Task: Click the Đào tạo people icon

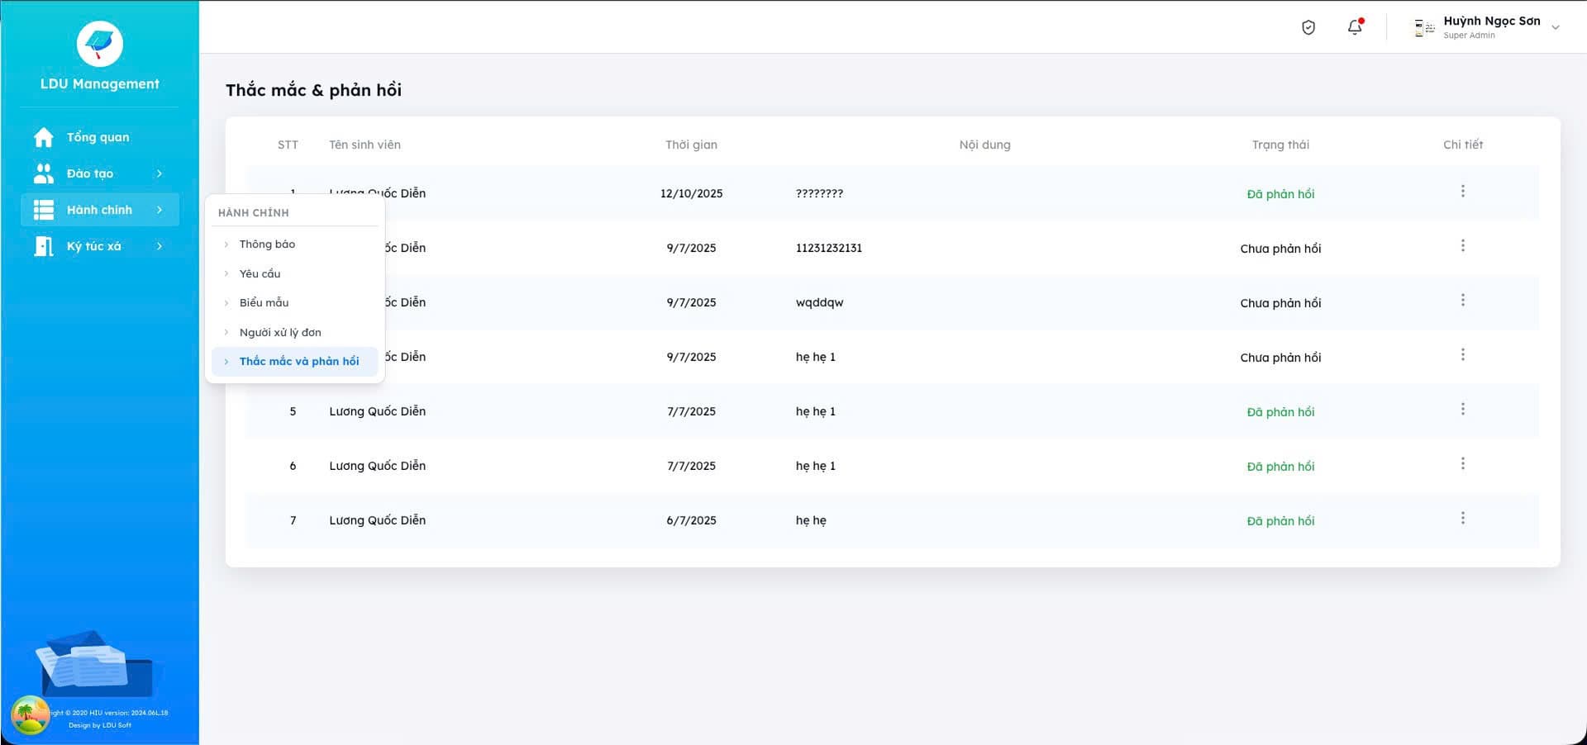Action: 44,173
